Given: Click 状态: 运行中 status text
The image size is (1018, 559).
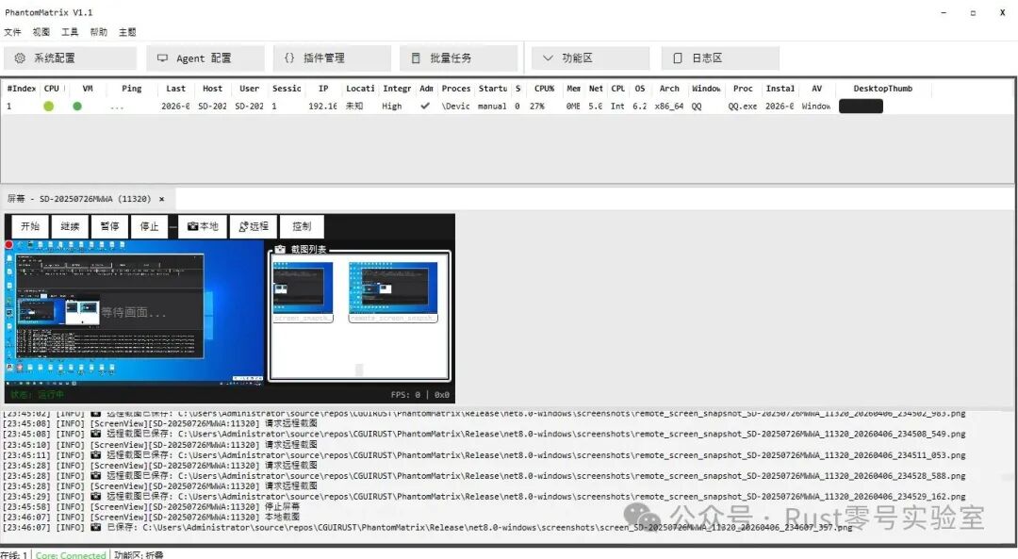Looking at the screenshot, I should 37,394.
